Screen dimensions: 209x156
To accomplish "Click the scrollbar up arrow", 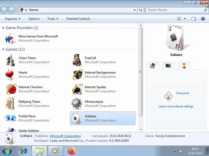I will [141, 25].
